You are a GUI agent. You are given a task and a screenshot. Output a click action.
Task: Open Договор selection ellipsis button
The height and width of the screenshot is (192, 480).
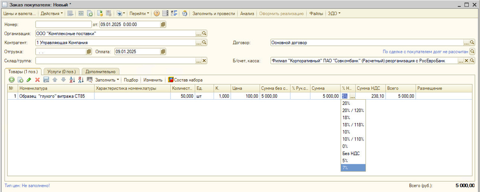[466, 42]
